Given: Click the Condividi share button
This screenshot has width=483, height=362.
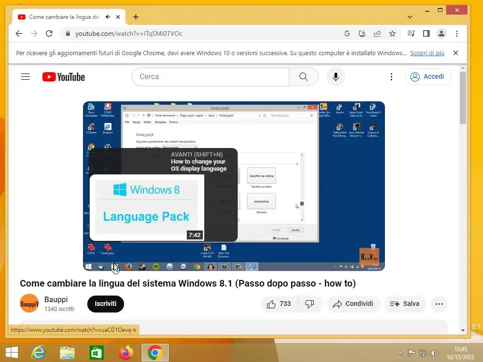Looking at the screenshot, I should (x=353, y=304).
